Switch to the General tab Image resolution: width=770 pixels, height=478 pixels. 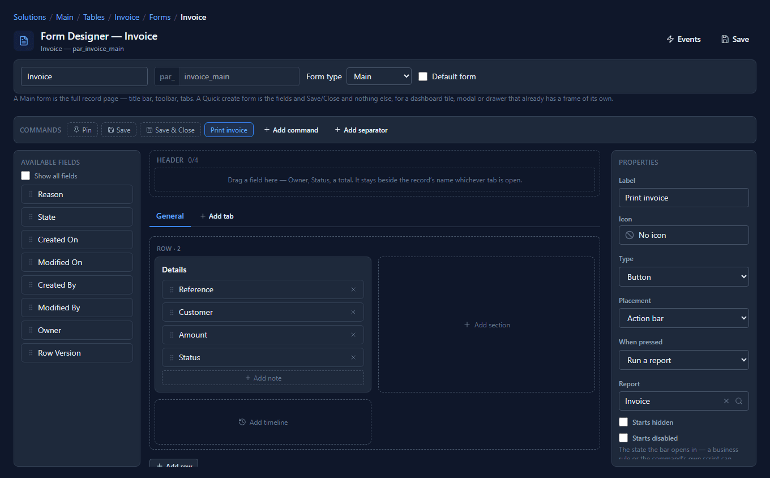pos(170,216)
